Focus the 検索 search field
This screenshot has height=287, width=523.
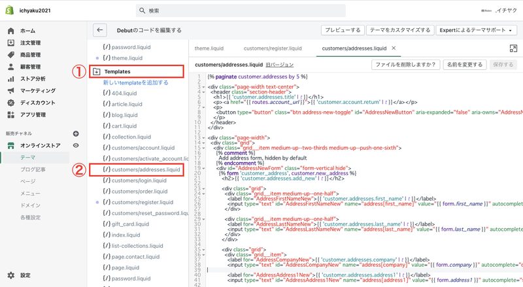[x=241, y=10]
